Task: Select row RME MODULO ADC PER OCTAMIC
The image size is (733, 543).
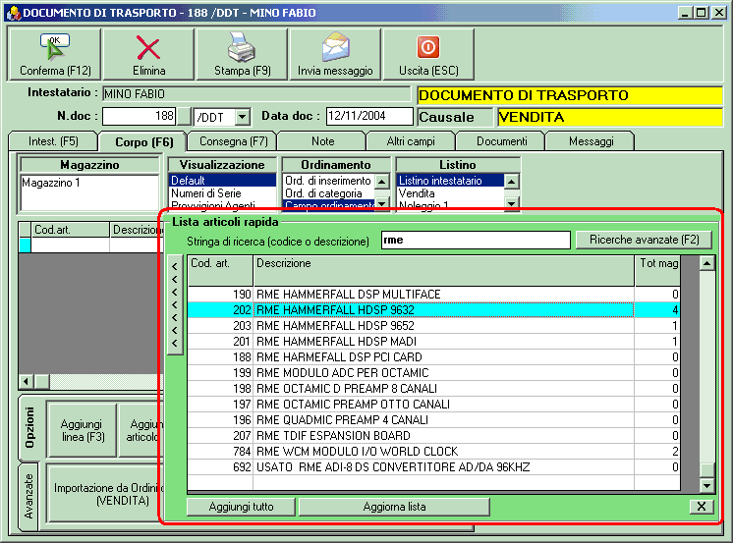Action: pyautogui.click(x=433, y=373)
